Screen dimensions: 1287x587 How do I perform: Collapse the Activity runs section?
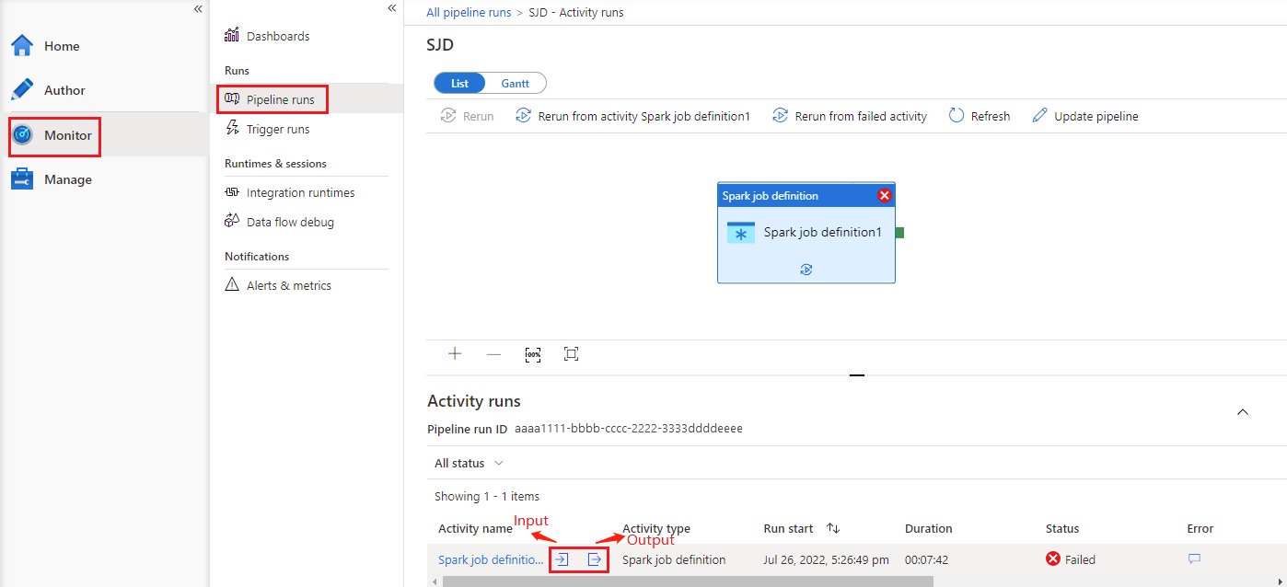(x=1242, y=412)
